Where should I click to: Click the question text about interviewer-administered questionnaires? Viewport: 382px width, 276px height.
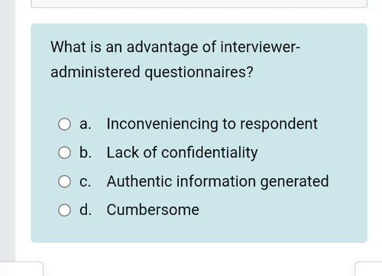pos(175,60)
